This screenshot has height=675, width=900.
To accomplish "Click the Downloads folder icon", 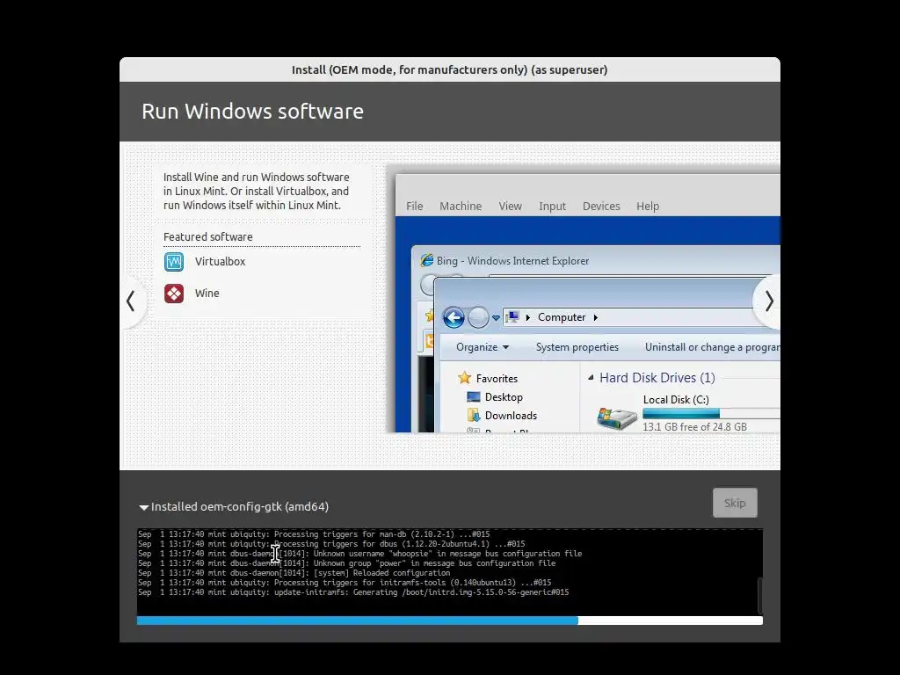I will [x=474, y=415].
